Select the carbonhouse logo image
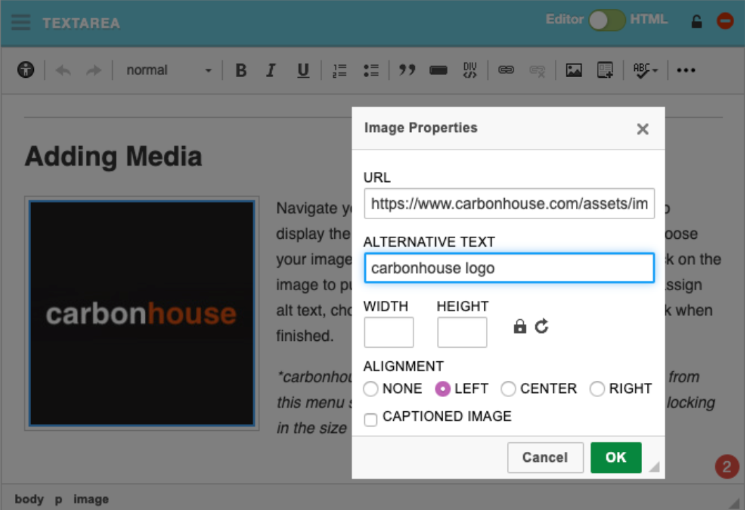Viewport: 745px width, 510px height. point(141,313)
